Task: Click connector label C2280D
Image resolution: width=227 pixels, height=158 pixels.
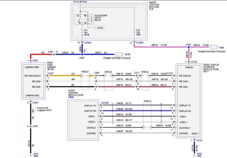Action: [x=88, y=43]
